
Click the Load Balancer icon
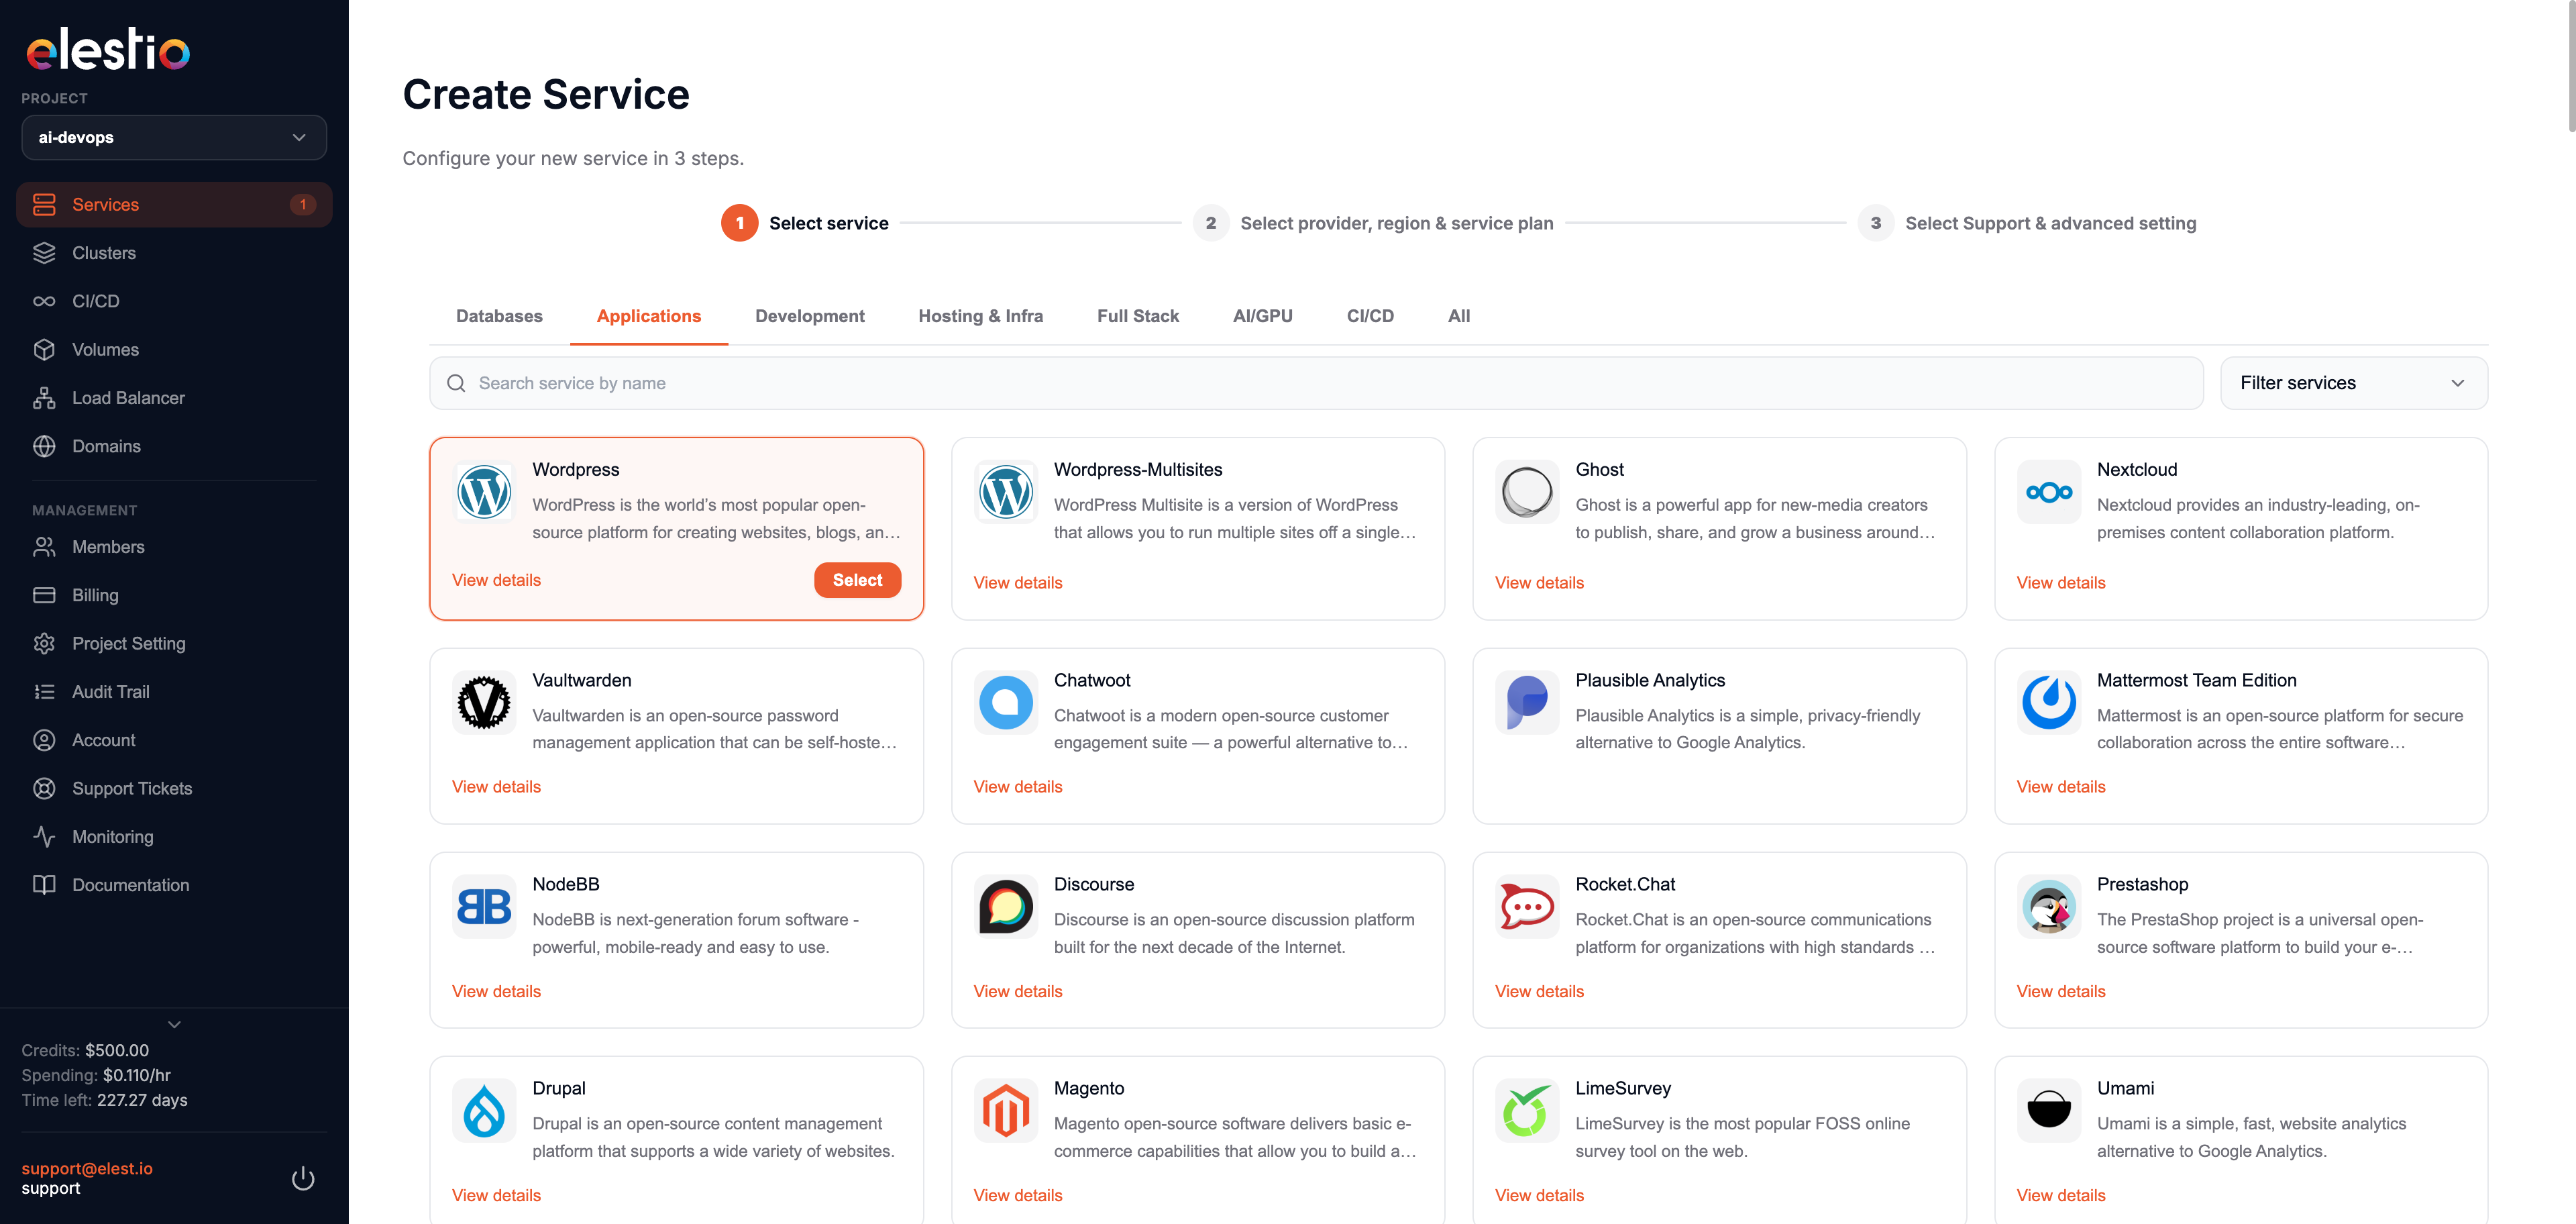click(x=44, y=398)
